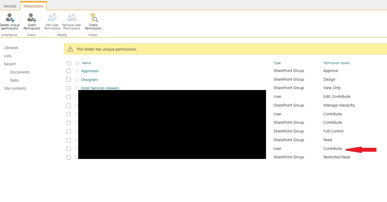Sort by the Name column header
This screenshot has width=387, height=202.
coord(86,63)
